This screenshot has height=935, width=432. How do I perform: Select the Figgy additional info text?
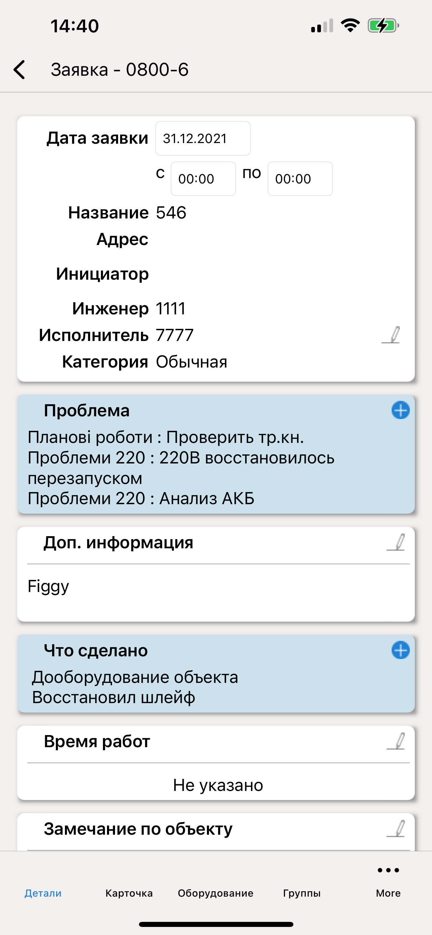[48, 587]
